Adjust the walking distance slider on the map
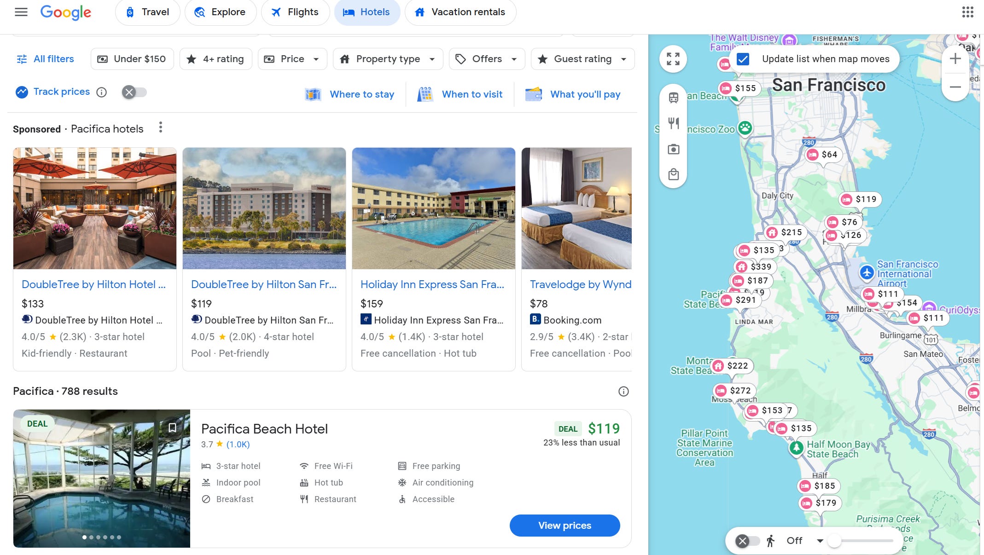The image size is (984, 555). [834, 541]
